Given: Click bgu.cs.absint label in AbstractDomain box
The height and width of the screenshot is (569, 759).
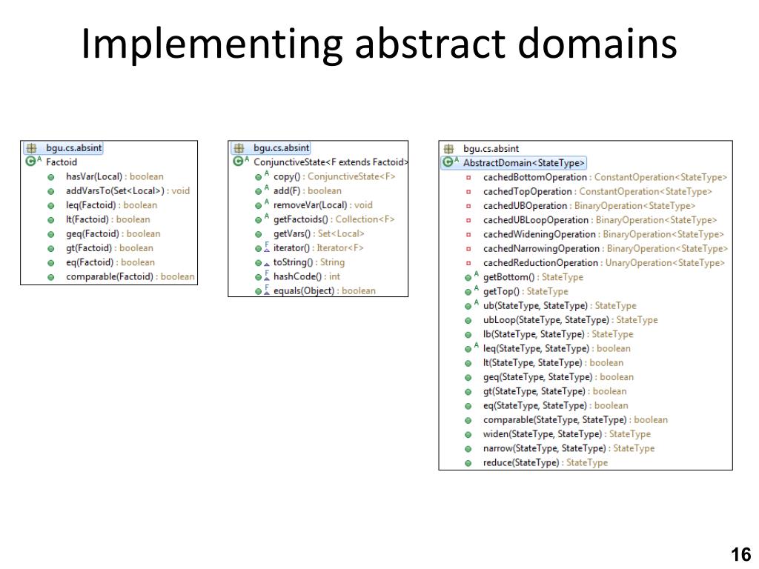Looking at the screenshot, I should click(x=491, y=148).
